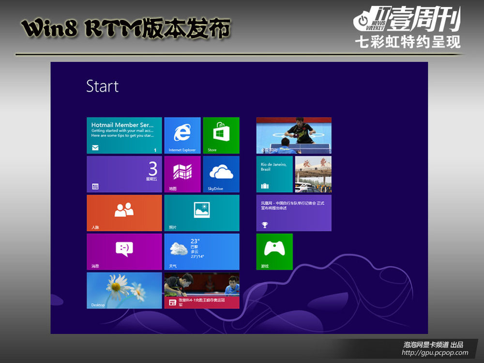
Task: Open the sports tile with trophy icon
Action: tap(294, 212)
